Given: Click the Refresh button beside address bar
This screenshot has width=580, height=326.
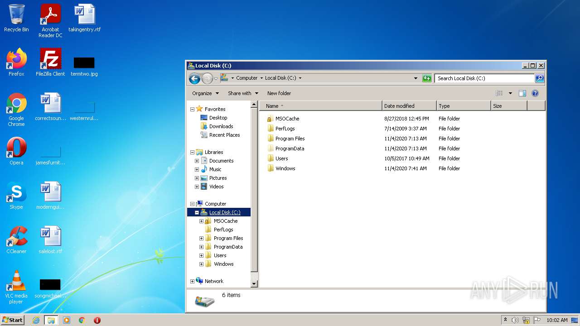Looking at the screenshot, I should pyautogui.click(x=427, y=78).
